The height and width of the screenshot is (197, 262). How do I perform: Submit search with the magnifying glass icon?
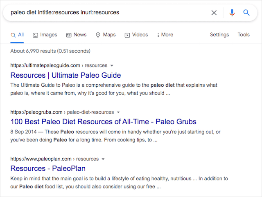(246, 13)
